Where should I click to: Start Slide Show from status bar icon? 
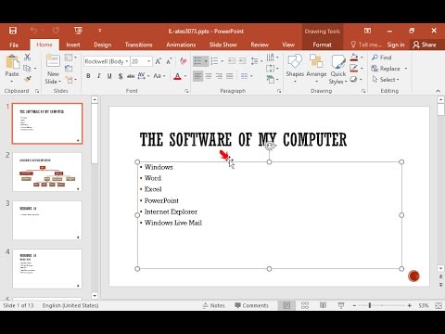click(x=341, y=305)
